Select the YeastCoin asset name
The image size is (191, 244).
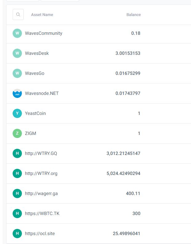(35, 113)
